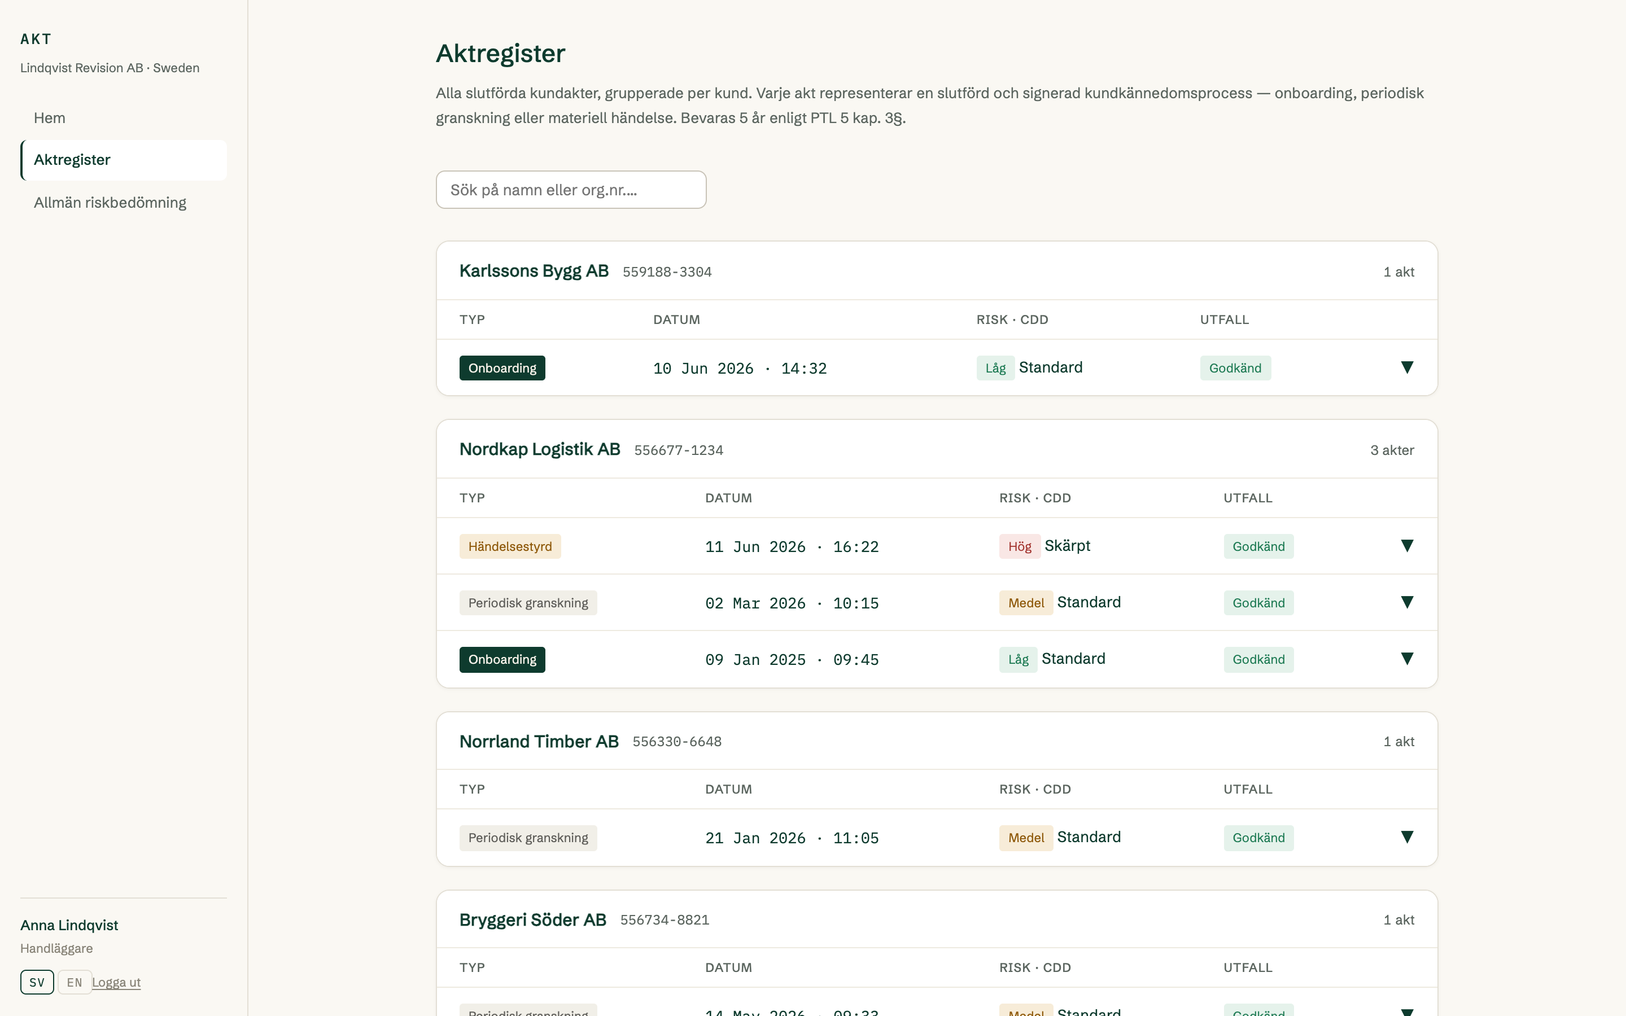This screenshot has height=1016, width=1626.
Task: Click the date 21 Jan 2026 · 11:05
Action: click(792, 838)
